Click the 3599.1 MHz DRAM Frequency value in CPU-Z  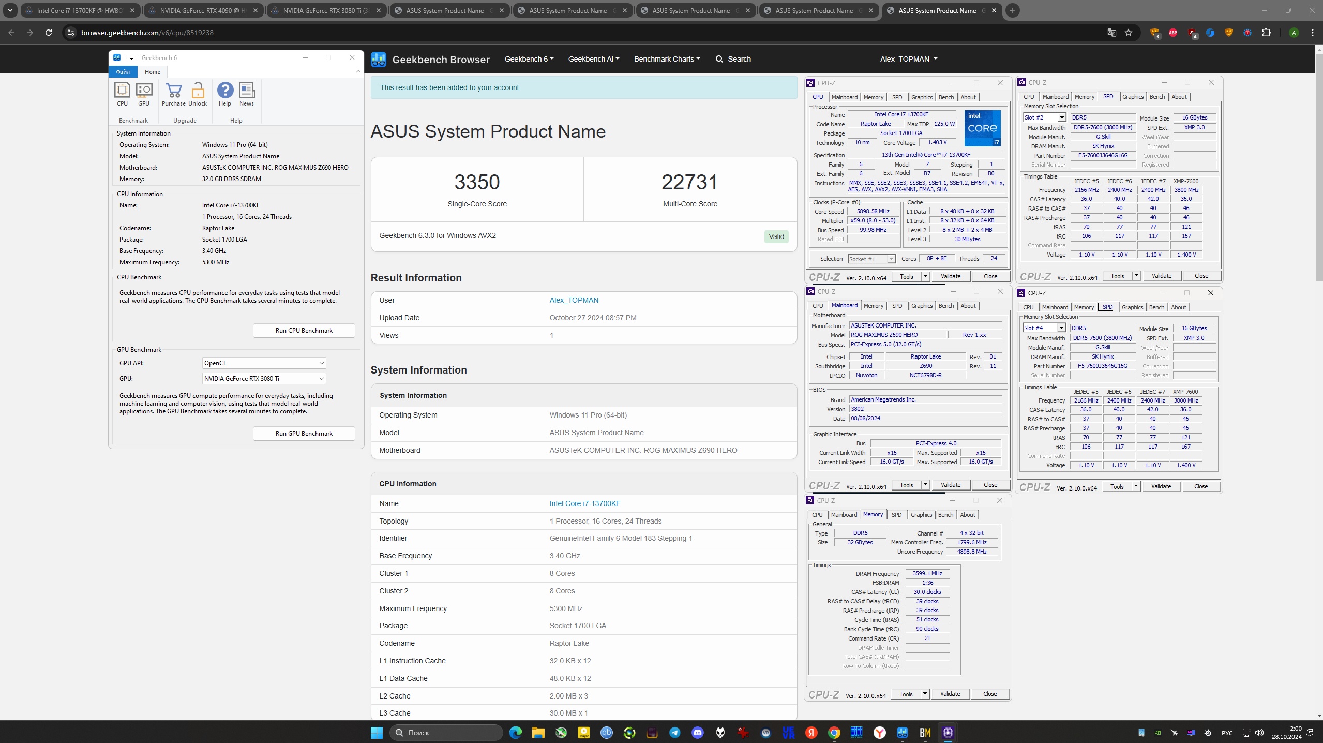927,574
